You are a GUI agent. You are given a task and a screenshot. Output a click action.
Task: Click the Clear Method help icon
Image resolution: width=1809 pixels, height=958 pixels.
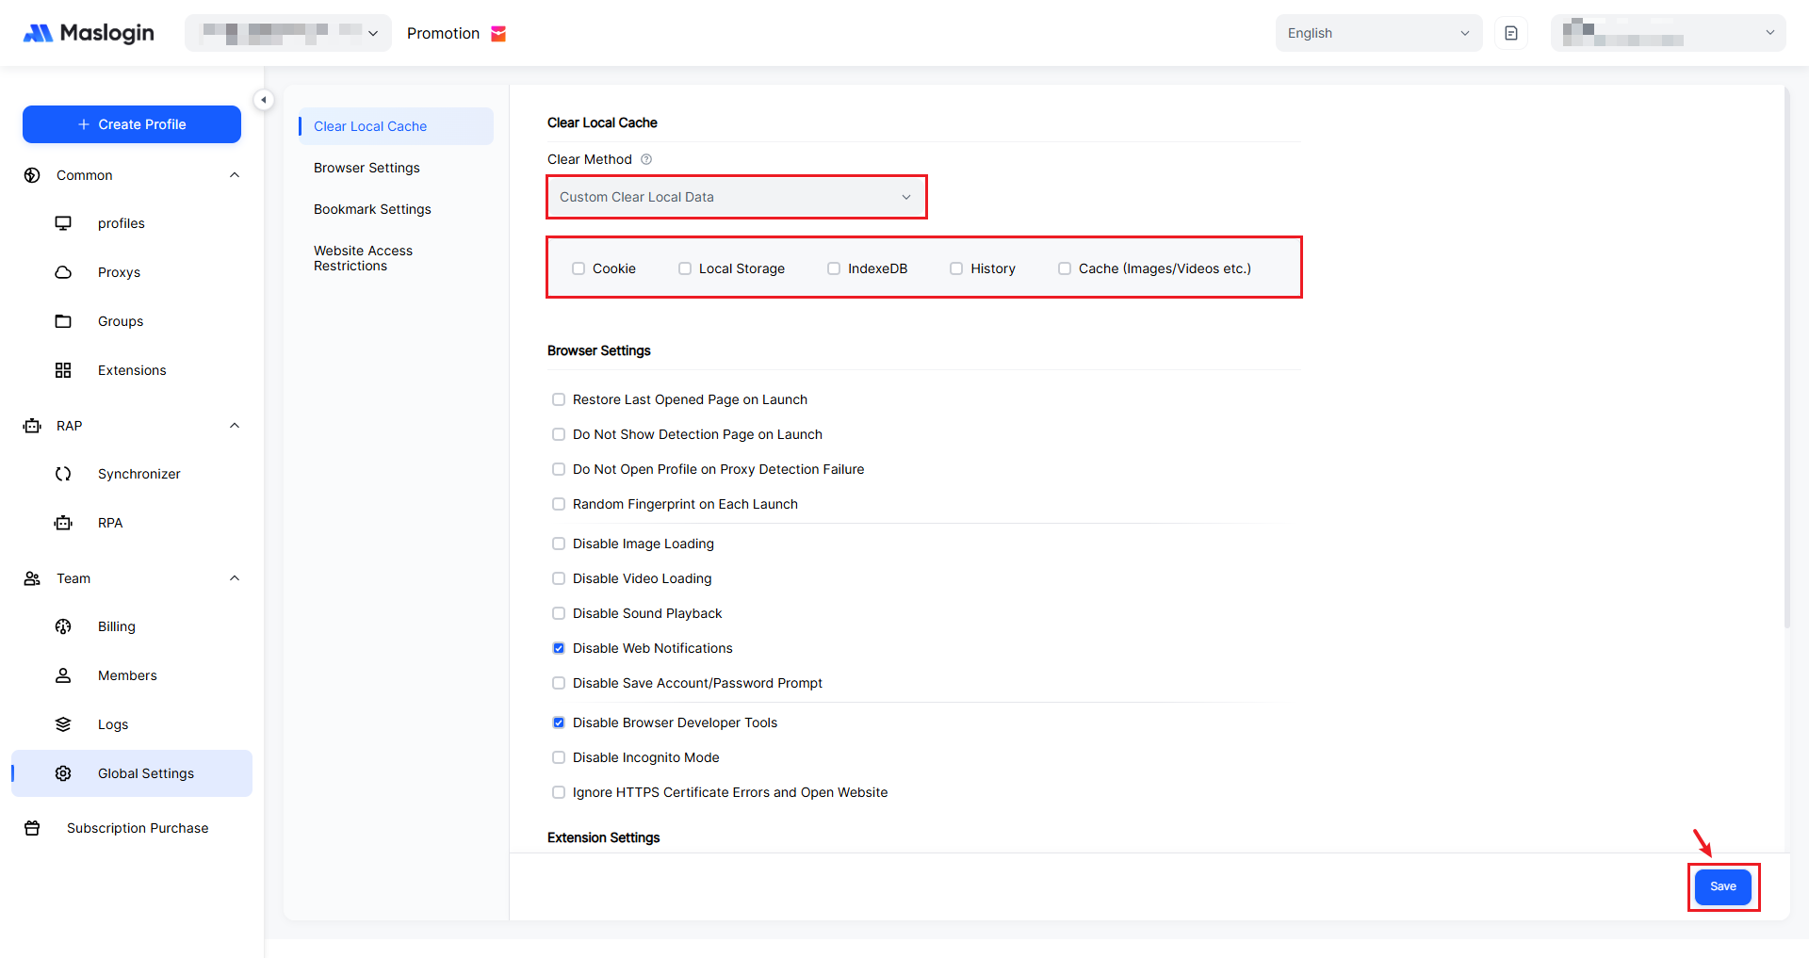tap(646, 159)
